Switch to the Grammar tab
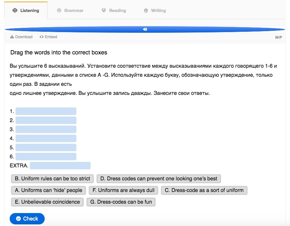Image resolution: width=290 pixels, height=226 pixels. 70,10
